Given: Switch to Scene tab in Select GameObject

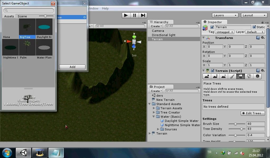Looking at the screenshot, I should point(22,16).
